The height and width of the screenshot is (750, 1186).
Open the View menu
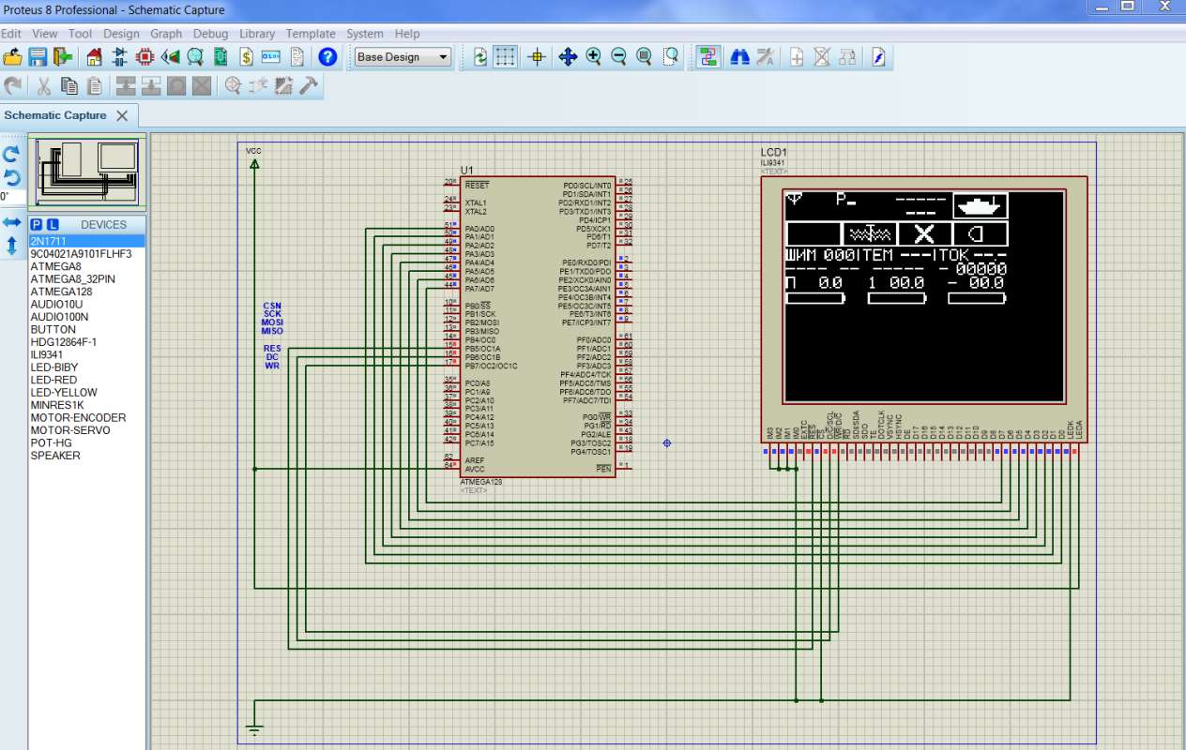tap(45, 34)
